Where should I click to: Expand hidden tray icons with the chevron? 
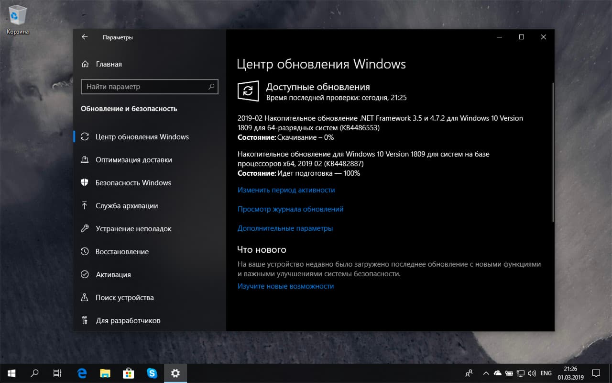tap(486, 373)
